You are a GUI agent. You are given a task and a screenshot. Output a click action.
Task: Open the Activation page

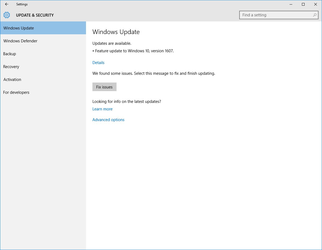coord(43,79)
